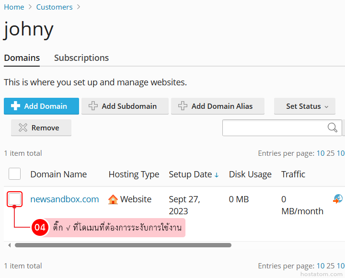Sort by Setup Date column
Screen dimensions: 345x278
(190, 174)
